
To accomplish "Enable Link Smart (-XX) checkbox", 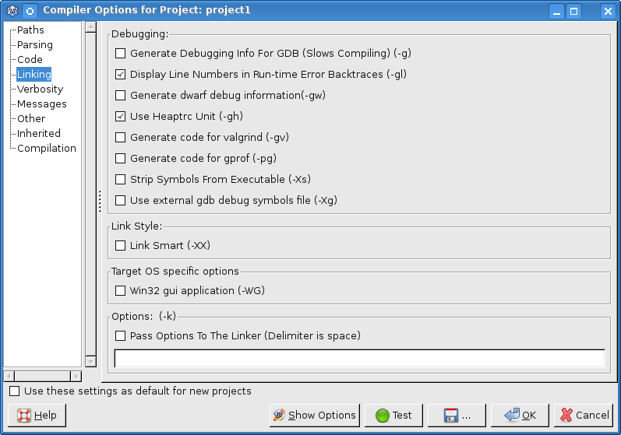I will coord(120,246).
